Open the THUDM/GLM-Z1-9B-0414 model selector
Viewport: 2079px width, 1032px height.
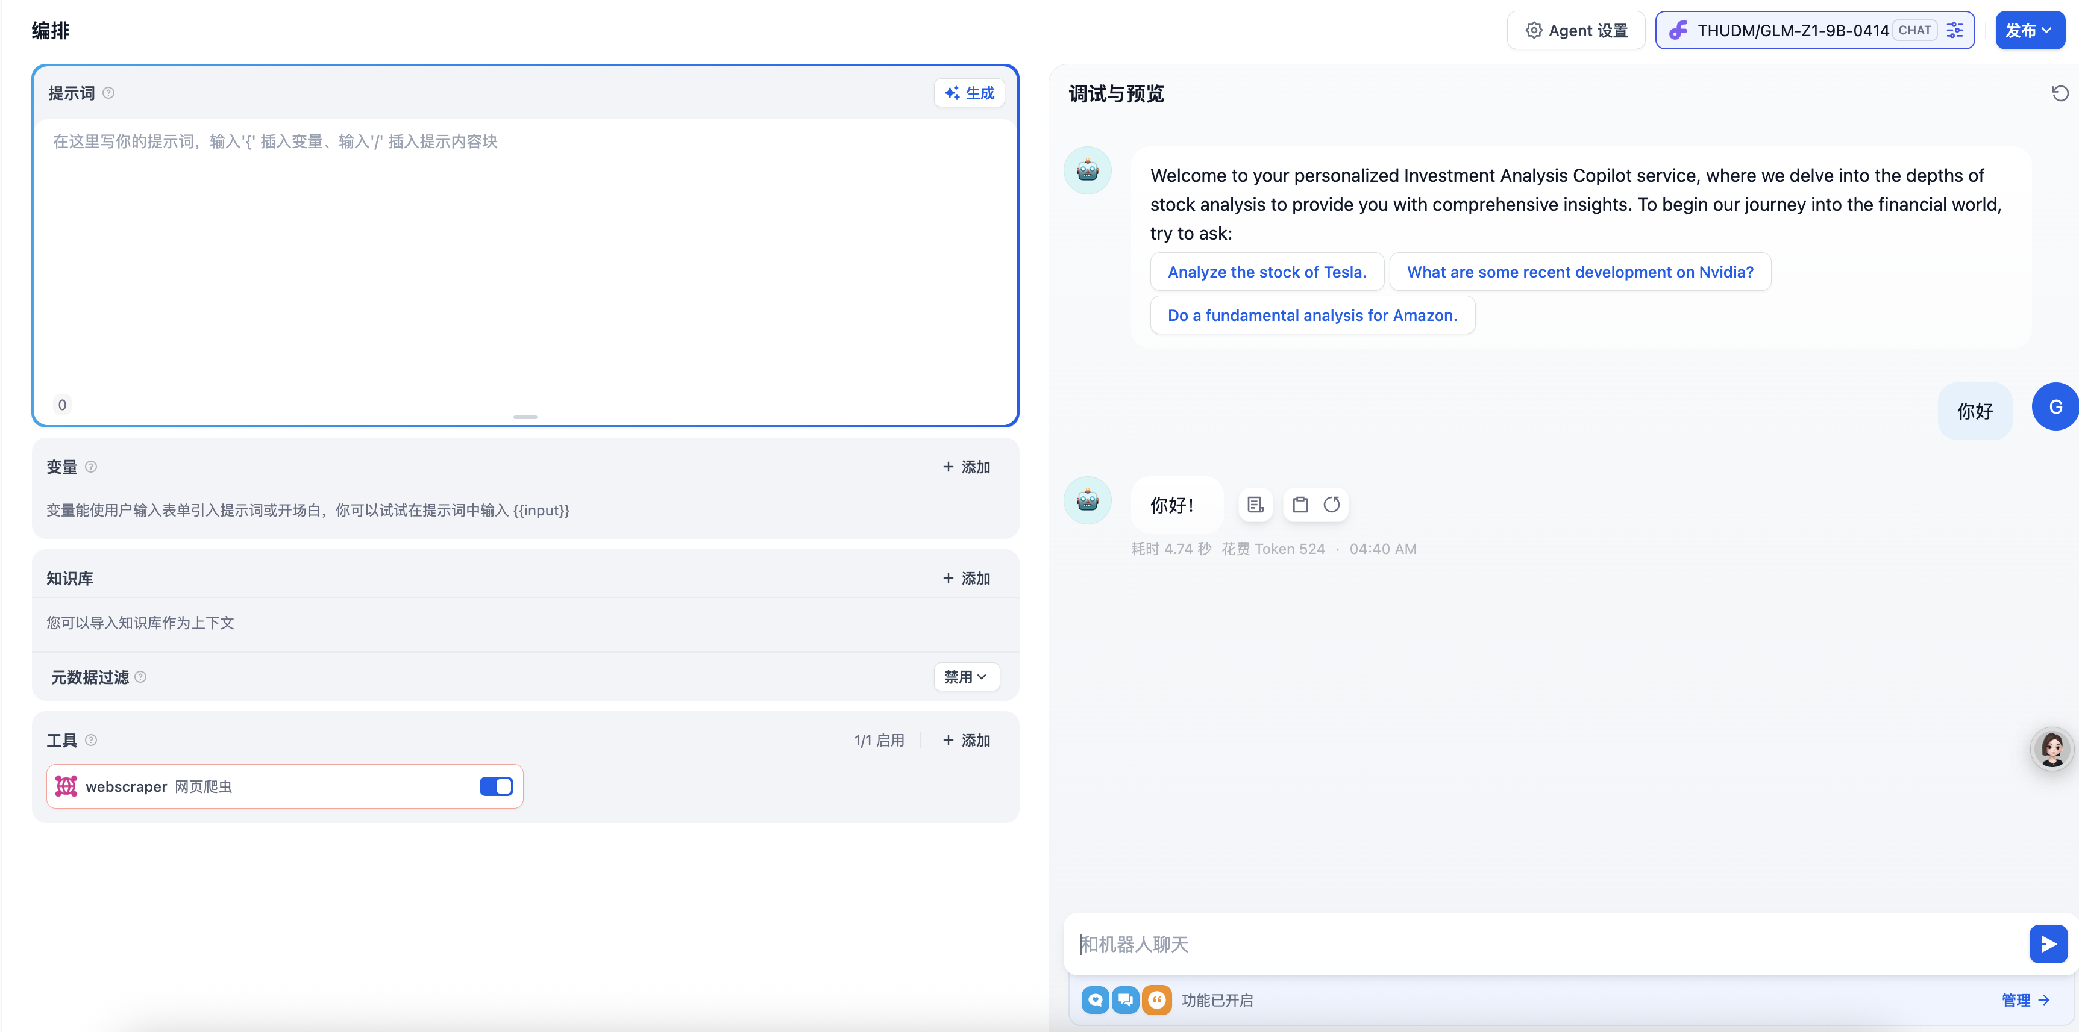[x=1792, y=31]
